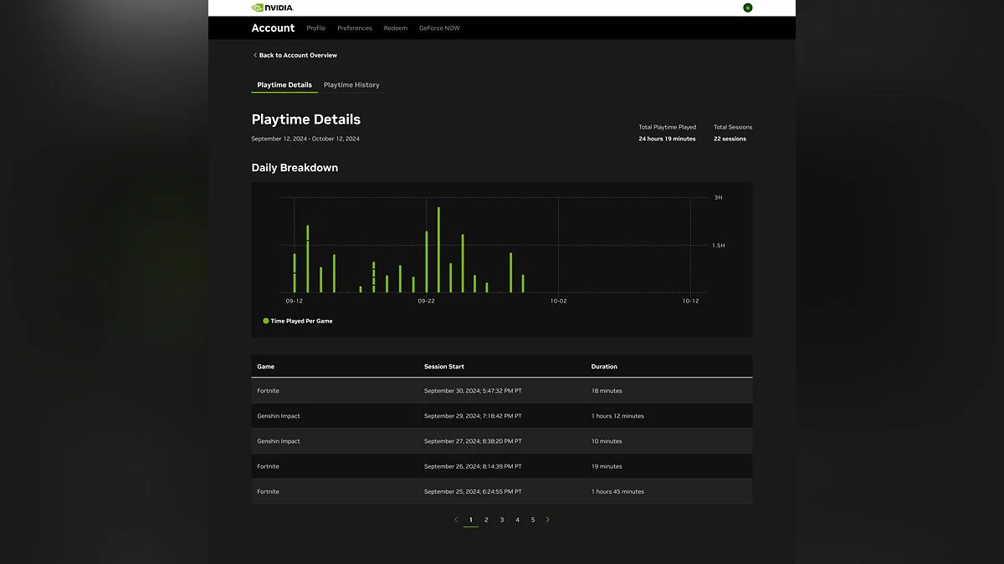Image resolution: width=1004 pixels, height=564 pixels.
Task: Click the Session Start column header
Action: (x=443, y=367)
